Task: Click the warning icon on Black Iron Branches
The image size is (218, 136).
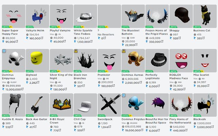Action: point(76,51)
